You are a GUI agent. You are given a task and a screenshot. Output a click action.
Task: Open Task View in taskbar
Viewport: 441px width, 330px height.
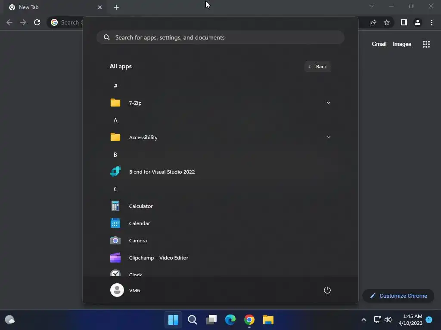pyautogui.click(x=211, y=320)
